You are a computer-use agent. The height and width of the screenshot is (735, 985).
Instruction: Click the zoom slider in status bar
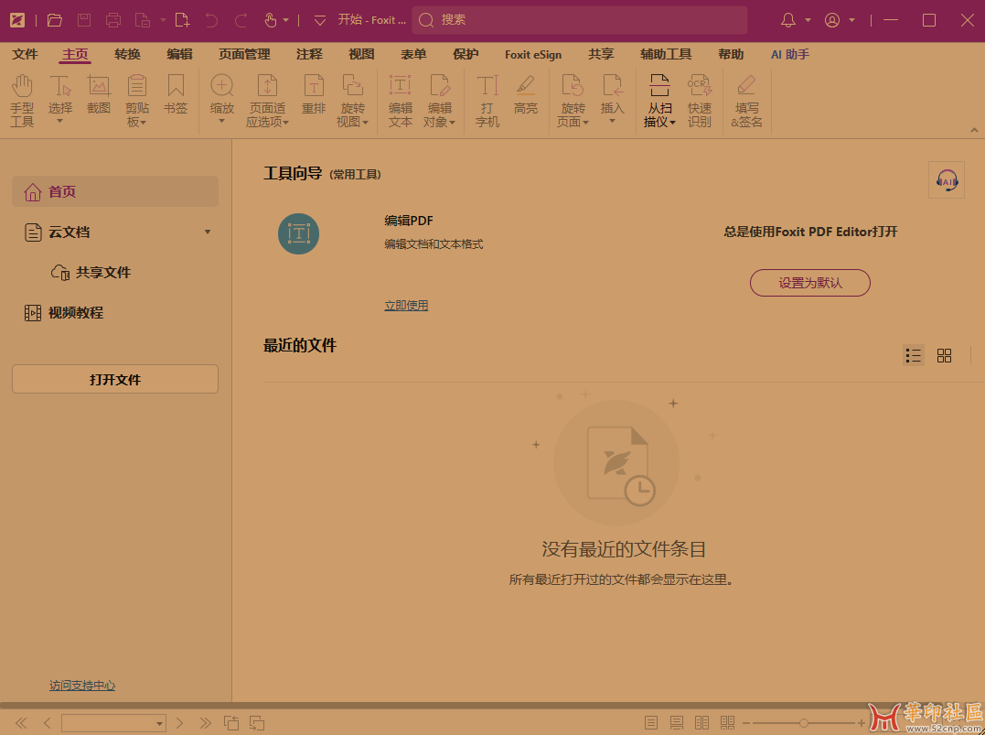tap(803, 723)
